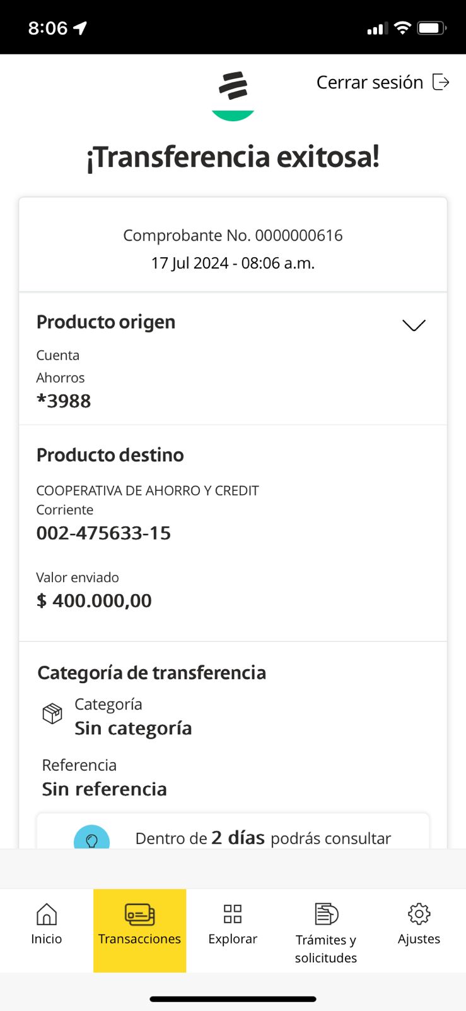
Task: Tap the category box icon
Action: click(x=52, y=713)
